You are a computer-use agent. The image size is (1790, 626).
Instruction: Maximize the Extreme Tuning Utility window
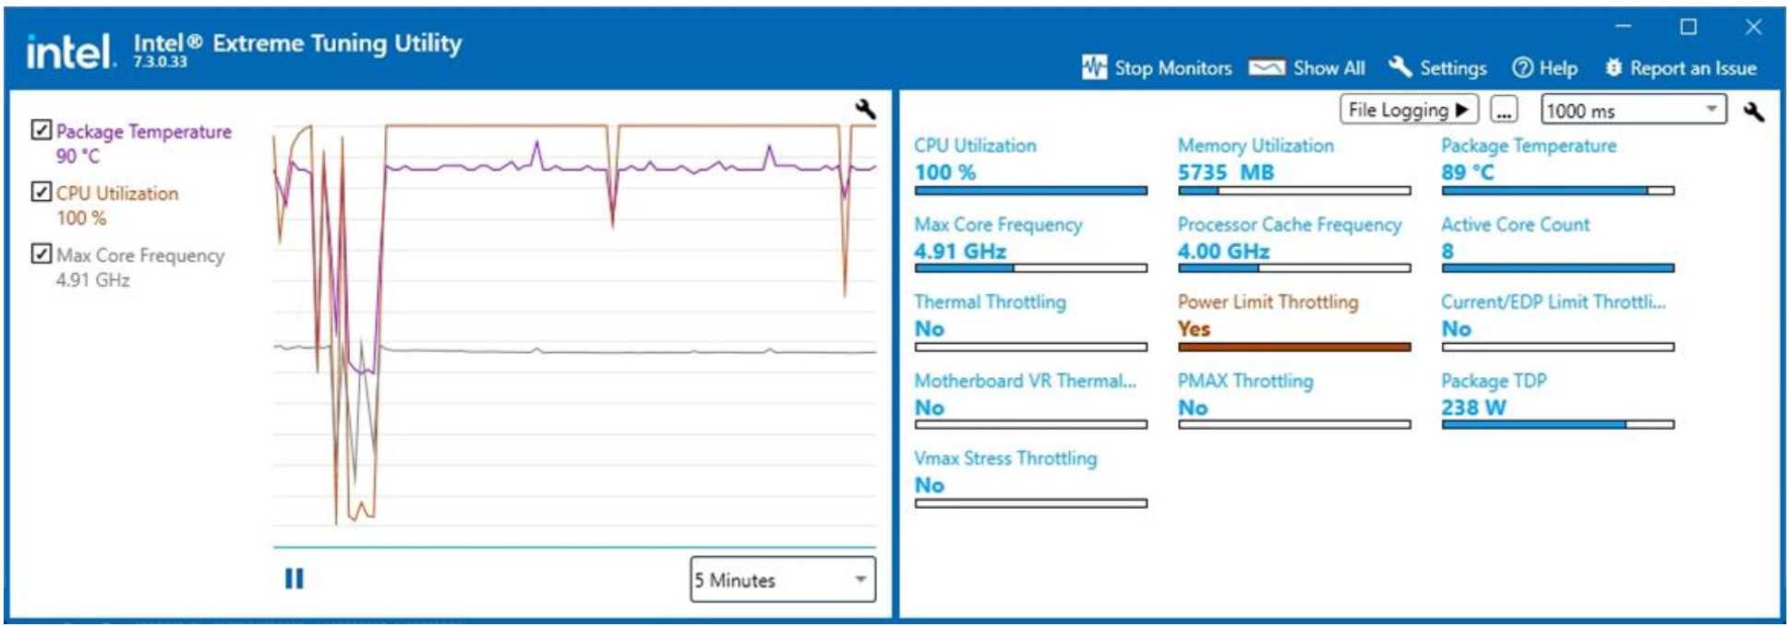click(1688, 27)
